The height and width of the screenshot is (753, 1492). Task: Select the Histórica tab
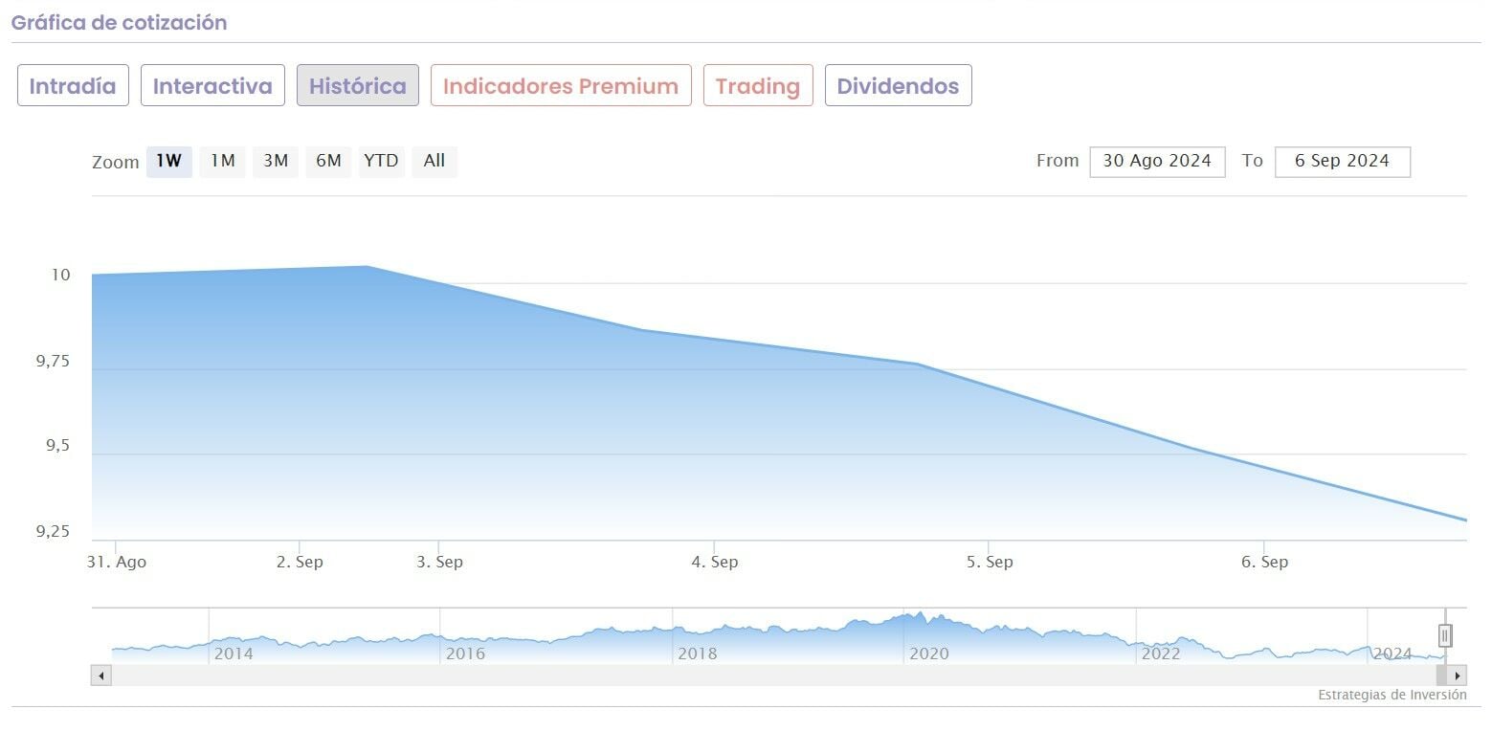[358, 86]
